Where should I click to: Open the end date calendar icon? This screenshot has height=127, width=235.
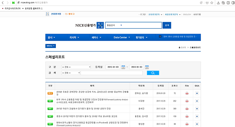147,67
